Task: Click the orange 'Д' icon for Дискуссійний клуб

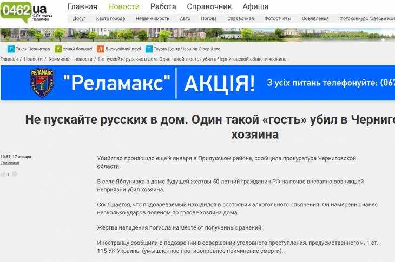Action: point(101,49)
